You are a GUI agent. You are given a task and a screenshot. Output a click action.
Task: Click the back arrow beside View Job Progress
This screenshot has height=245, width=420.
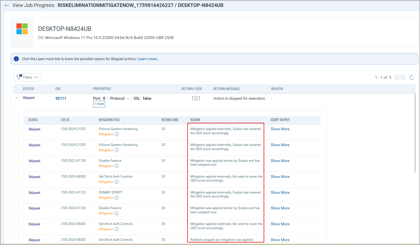(x=7, y=5)
